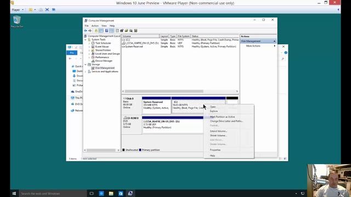This screenshot has width=351, height=197.
Task: Click the Device Manager icon in tree
Action: point(93,61)
